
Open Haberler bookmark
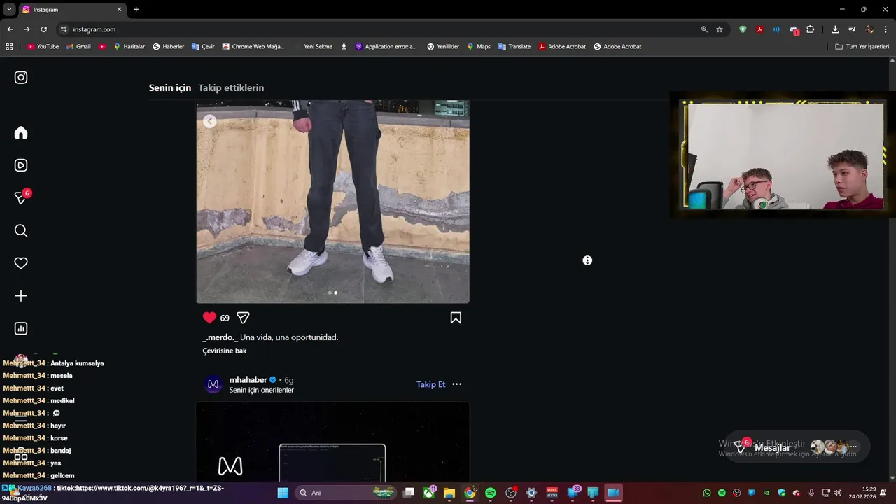(x=169, y=47)
